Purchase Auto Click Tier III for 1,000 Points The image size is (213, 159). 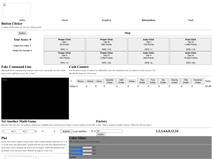(x=191, y=44)
